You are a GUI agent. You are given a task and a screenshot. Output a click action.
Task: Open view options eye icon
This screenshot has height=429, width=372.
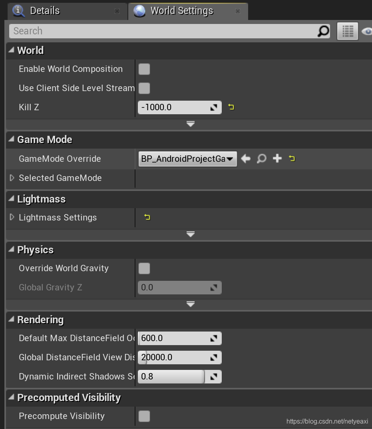(367, 32)
